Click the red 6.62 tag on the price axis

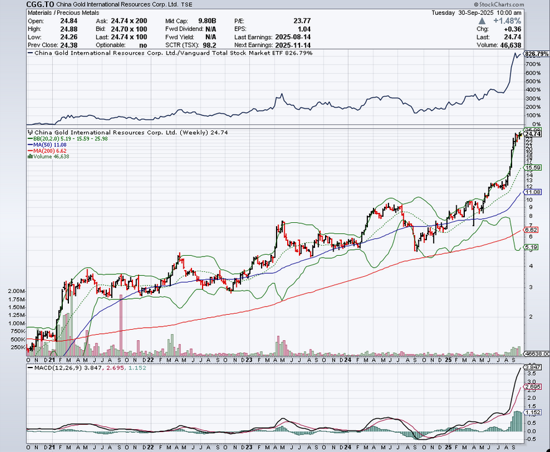pos(531,230)
